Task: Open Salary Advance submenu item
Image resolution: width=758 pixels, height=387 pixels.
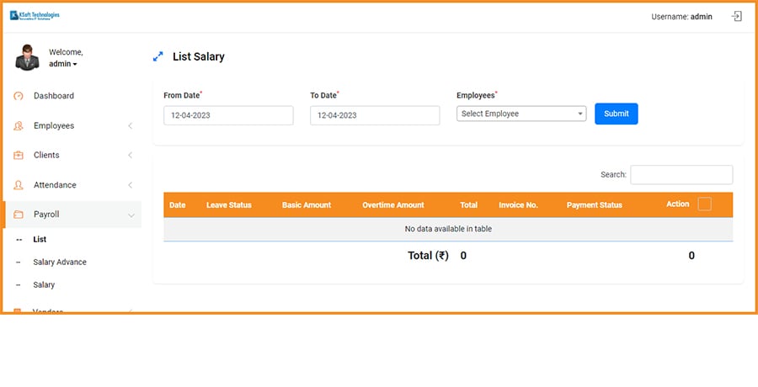Action: tap(60, 262)
